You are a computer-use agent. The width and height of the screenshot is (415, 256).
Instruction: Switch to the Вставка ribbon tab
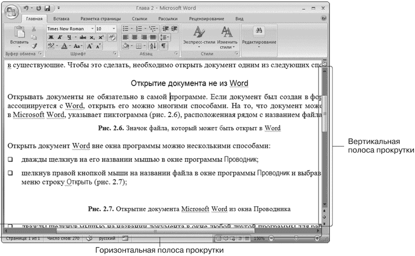click(x=61, y=19)
